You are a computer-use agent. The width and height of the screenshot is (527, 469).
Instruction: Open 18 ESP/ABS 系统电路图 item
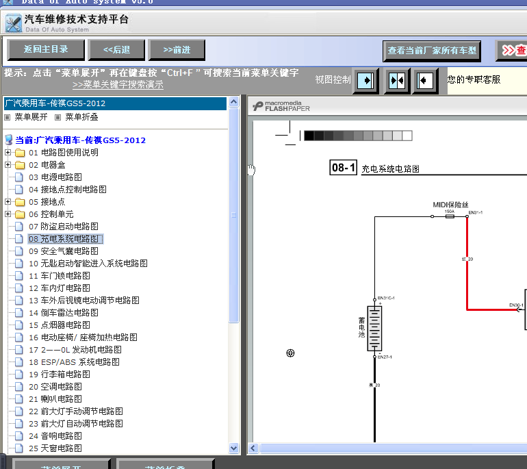74,362
